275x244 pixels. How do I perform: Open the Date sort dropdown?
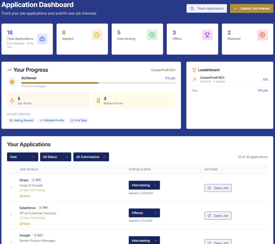[x=23, y=157]
